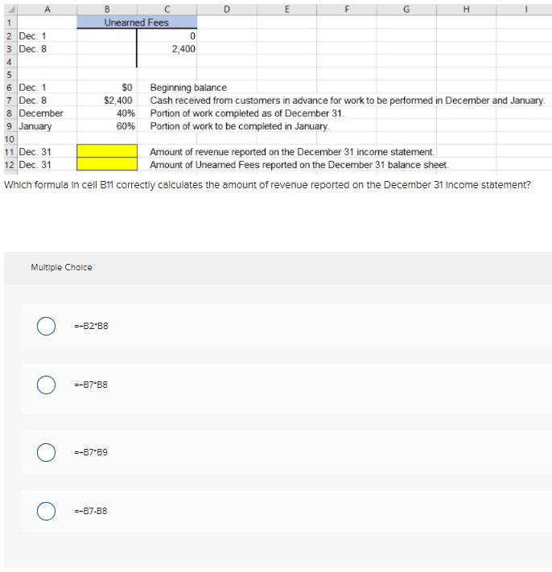Click the Beginning balance cell
The width and height of the screenshot is (552, 572).
point(188,88)
